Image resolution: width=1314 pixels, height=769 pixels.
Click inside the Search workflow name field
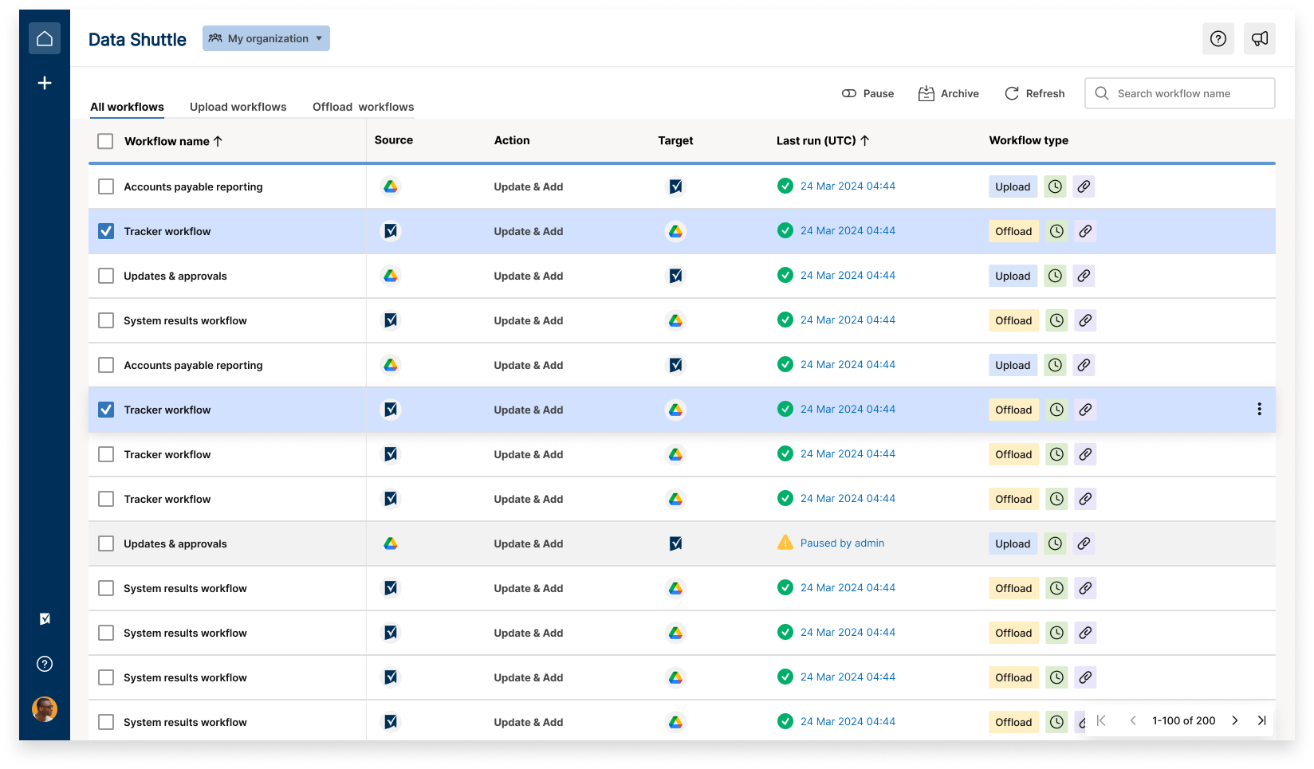coord(1180,93)
